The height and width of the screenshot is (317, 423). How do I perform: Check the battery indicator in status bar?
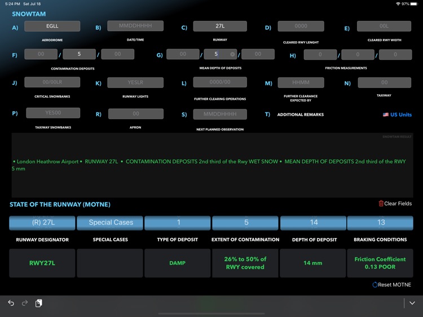pos(414,4)
